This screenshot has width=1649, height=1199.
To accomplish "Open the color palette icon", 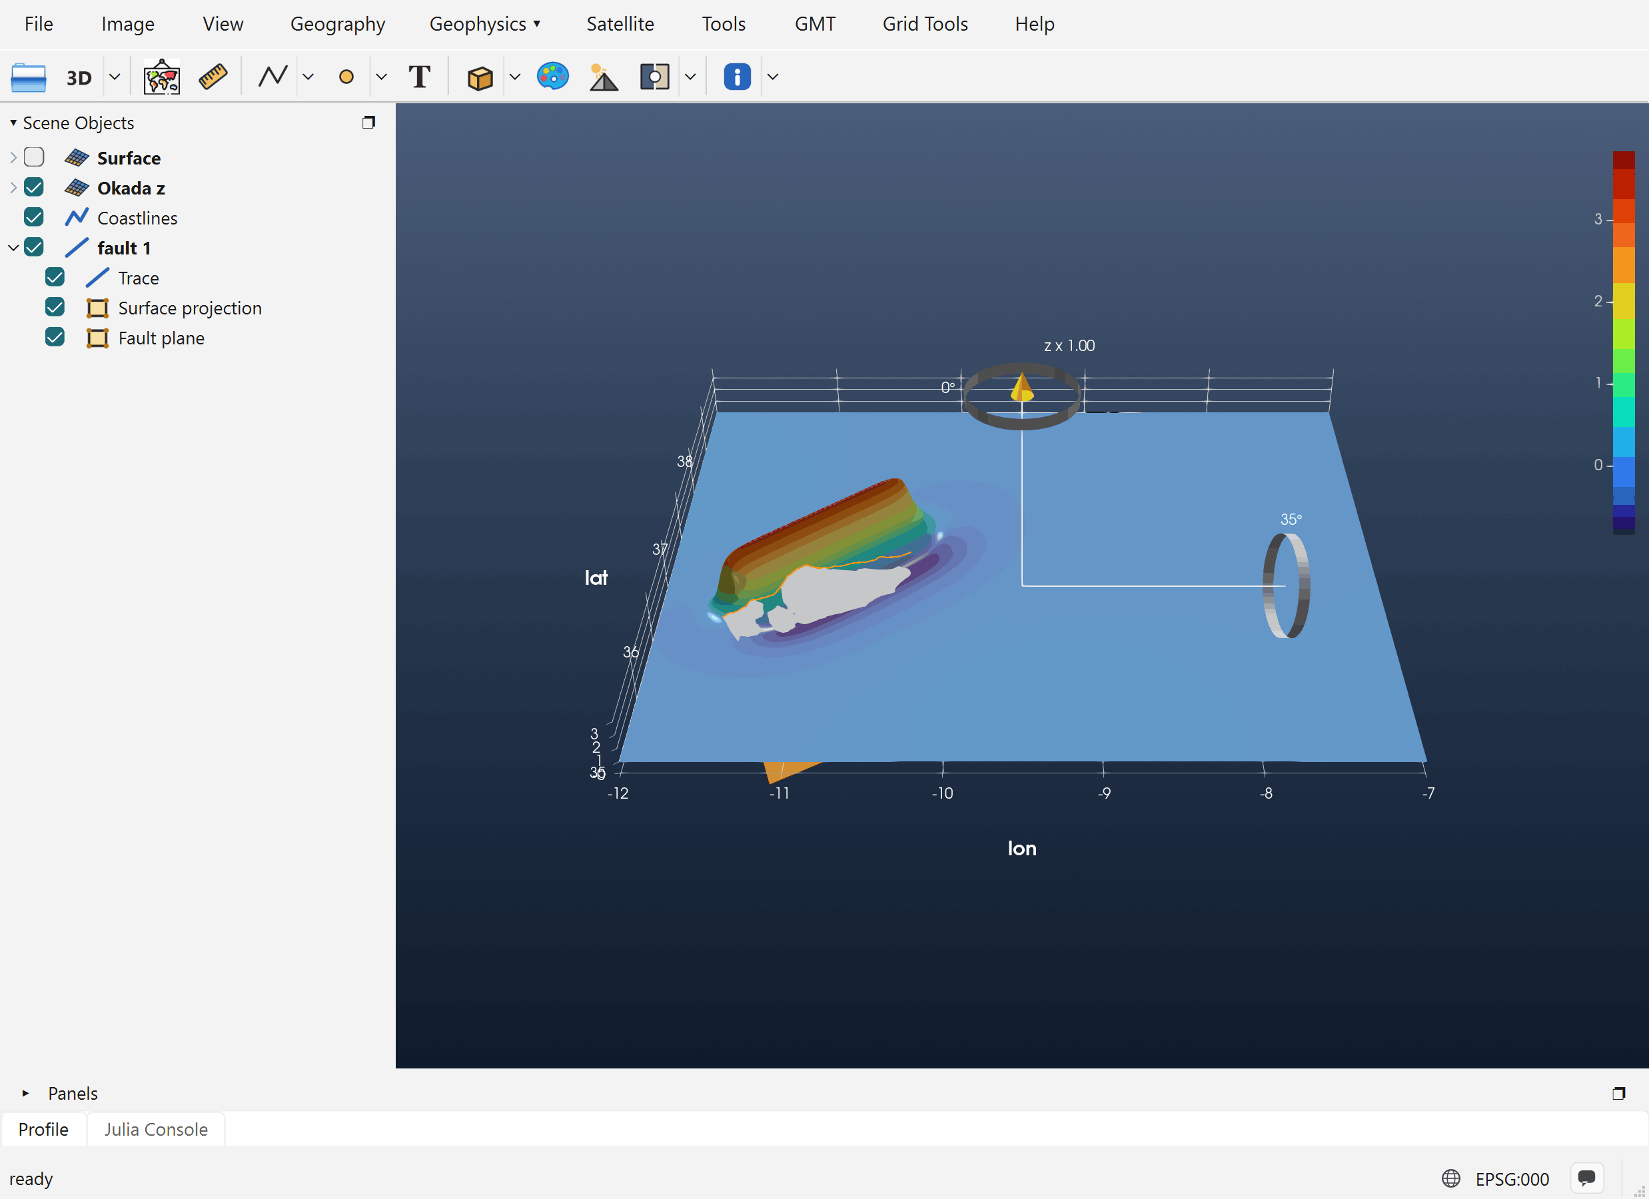I will coord(552,77).
